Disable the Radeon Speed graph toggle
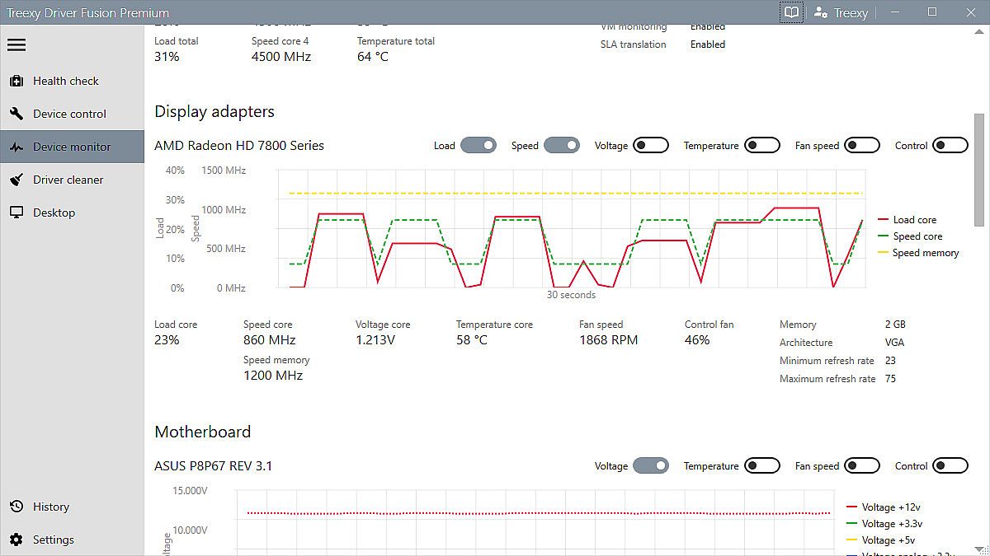990x556 pixels. pyautogui.click(x=562, y=146)
